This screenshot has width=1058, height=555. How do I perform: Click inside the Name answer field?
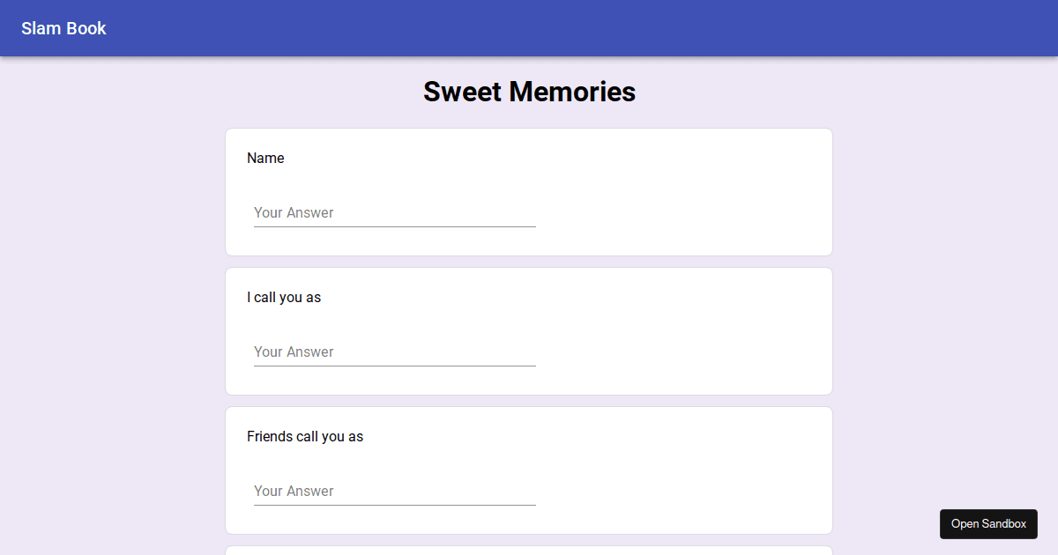tap(394, 212)
